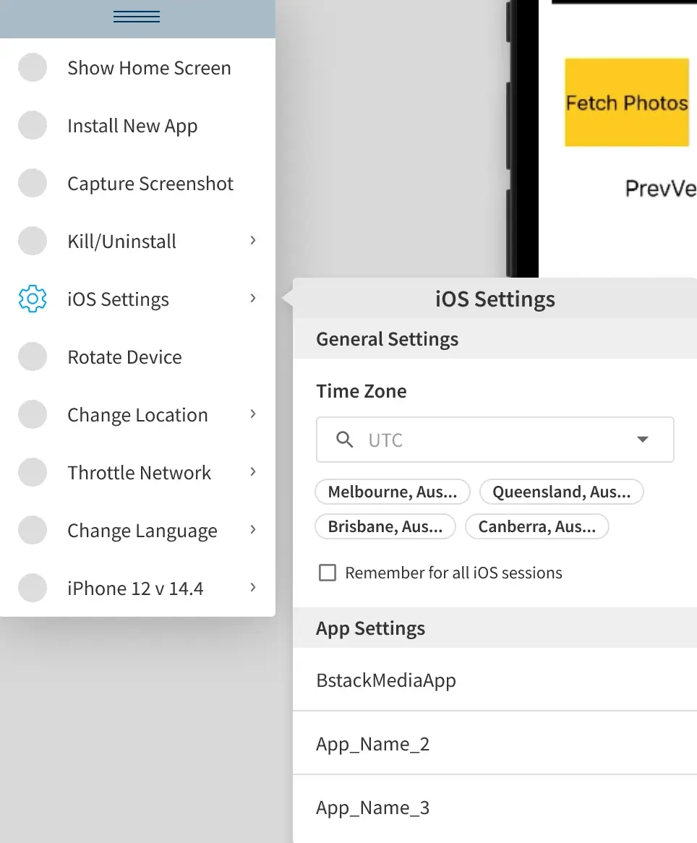Click the circle icon beside Show Home Screen
697x843 pixels.
click(33, 68)
